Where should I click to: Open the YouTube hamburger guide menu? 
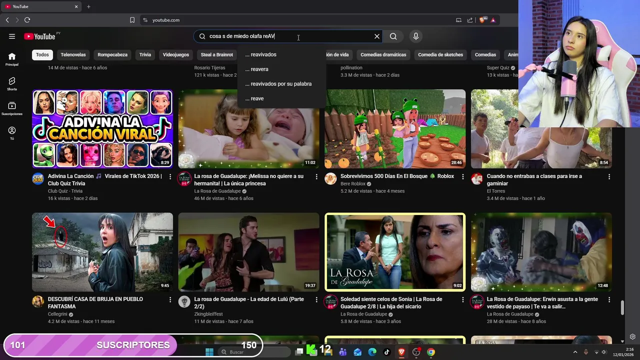click(12, 36)
